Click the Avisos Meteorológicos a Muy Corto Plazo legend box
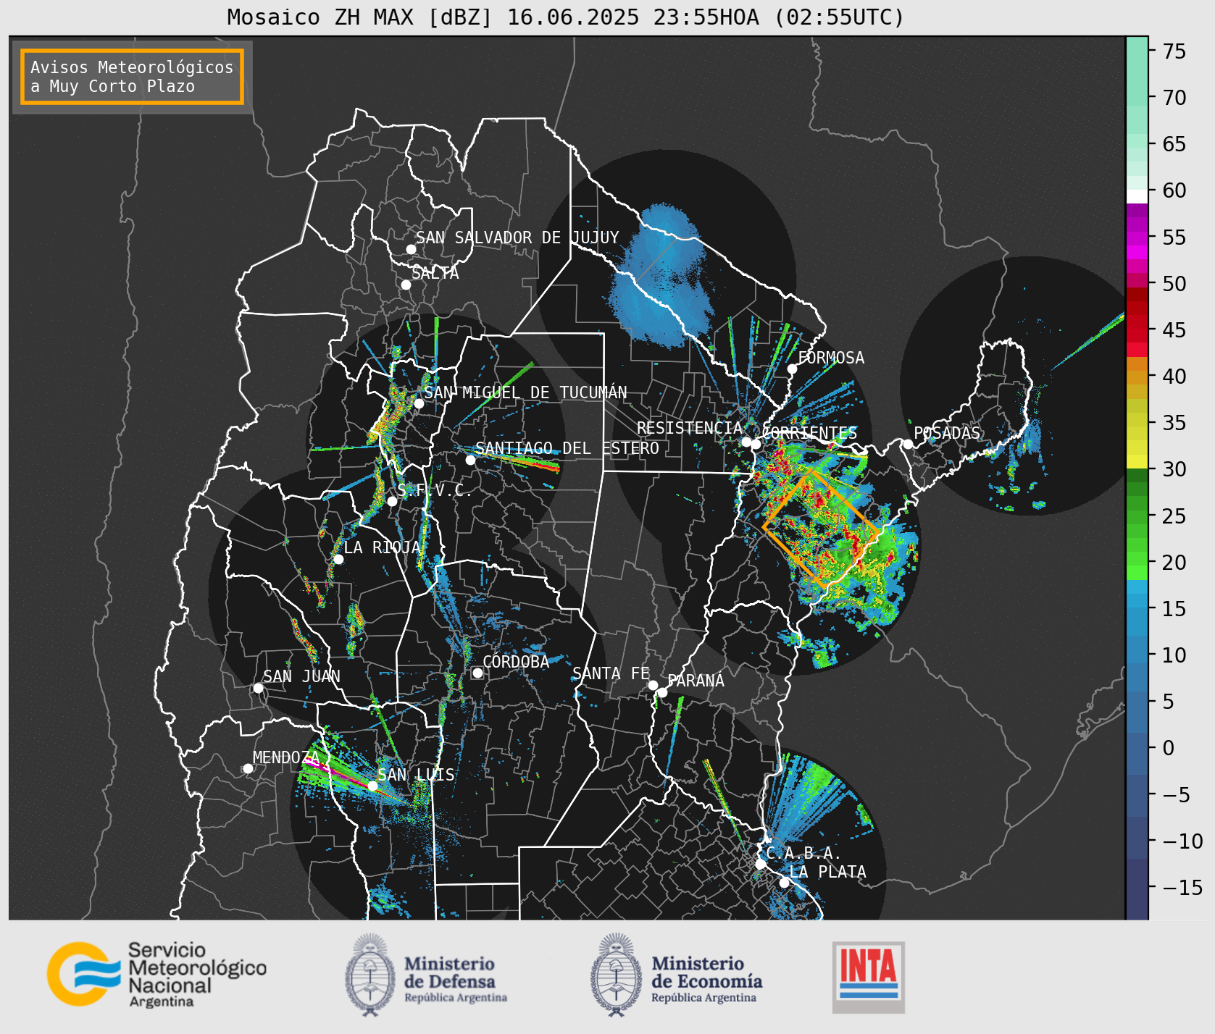 click(132, 77)
